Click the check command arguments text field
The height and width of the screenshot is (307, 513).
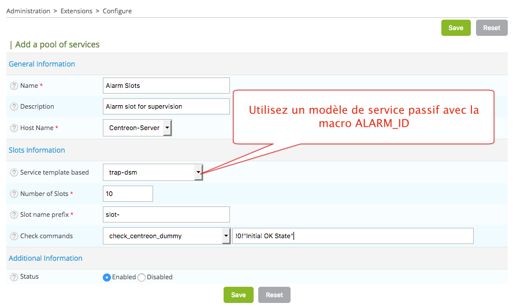click(x=352, y=236)
